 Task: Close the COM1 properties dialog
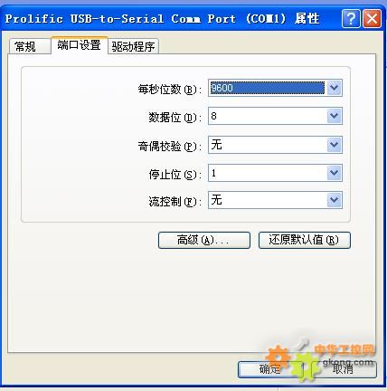click(x=373, y=19)
